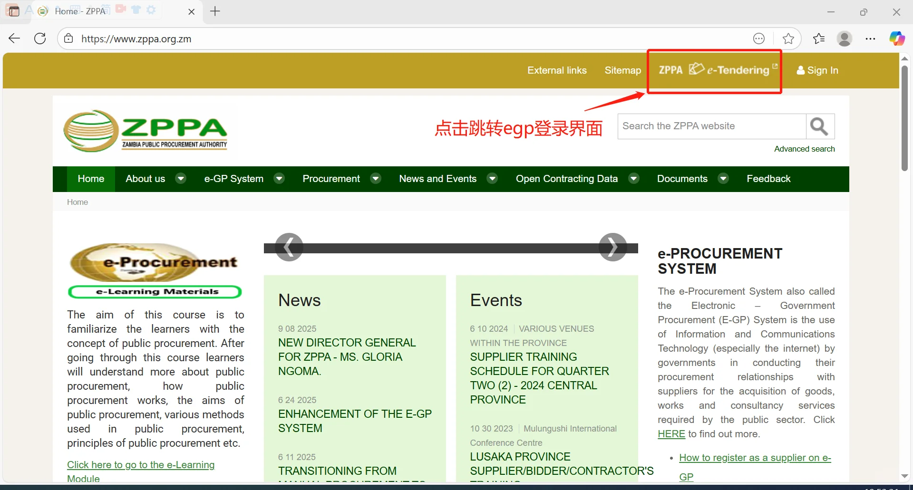Expand About us dropdown arrow
Screen dimensions: 913x490
pyautogui.click(x=181, y=179)
